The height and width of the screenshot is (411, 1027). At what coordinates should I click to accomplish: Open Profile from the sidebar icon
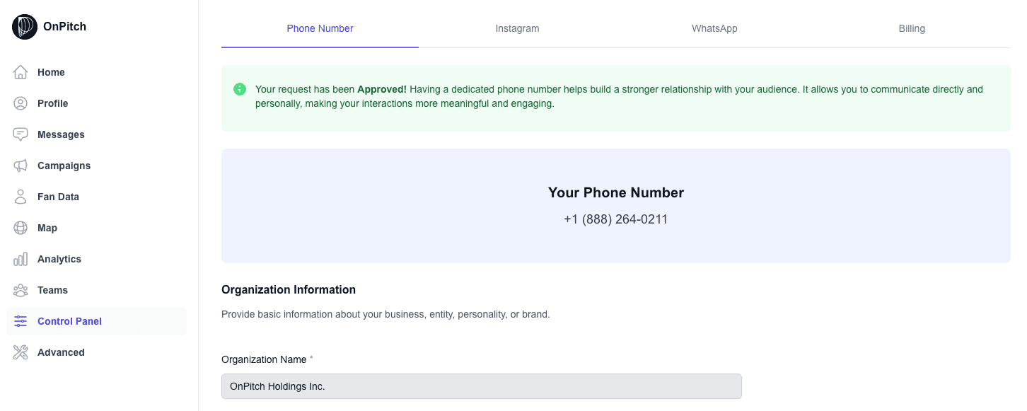[21, 103]
